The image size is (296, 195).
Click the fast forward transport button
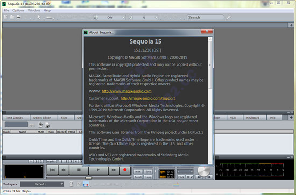coord(114,170)
